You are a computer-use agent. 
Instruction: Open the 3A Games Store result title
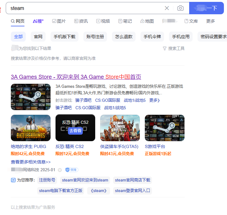click(x=76, y=77)
